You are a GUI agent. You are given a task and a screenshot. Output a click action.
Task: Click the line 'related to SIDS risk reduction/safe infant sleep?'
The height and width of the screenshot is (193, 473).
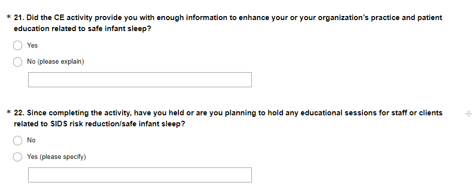tap(99, 124)
